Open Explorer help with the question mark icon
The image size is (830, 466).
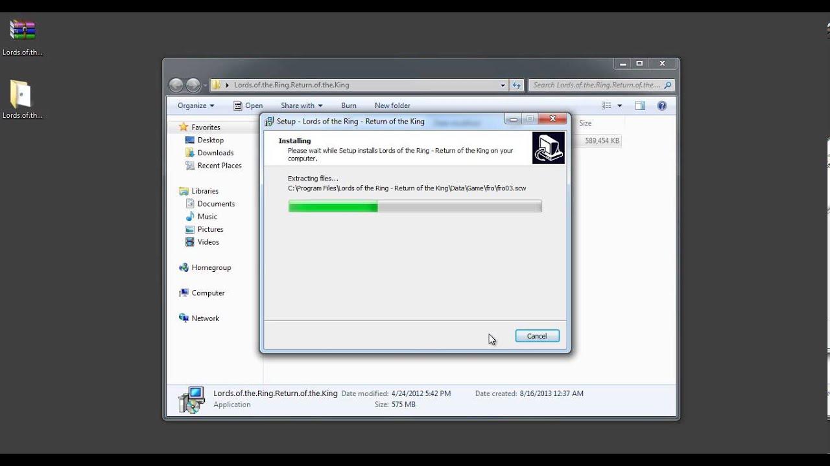662,105
